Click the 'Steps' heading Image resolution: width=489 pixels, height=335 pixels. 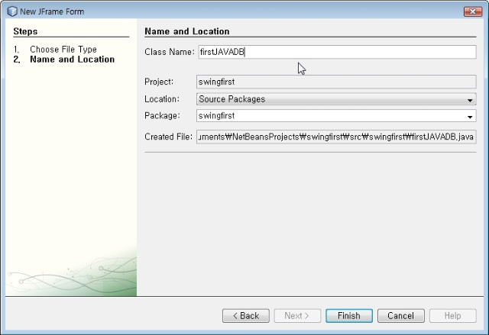(x=25, y=31)
